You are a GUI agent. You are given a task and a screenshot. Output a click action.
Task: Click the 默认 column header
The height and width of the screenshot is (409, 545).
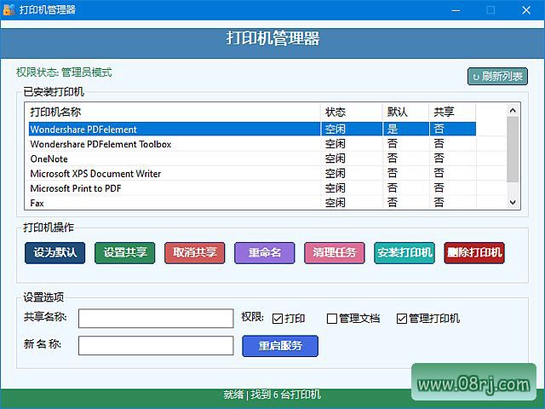(x=405, y=112)
